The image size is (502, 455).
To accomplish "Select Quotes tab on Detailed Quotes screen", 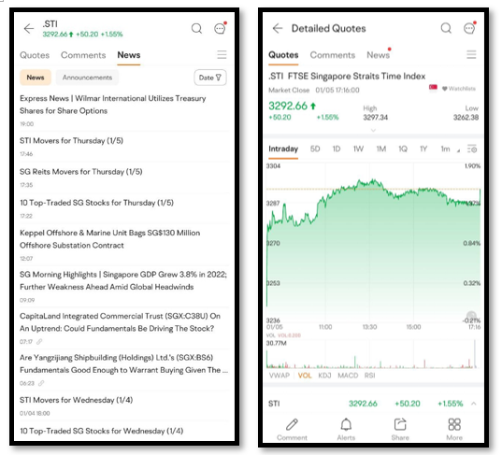I will [283, 55].
